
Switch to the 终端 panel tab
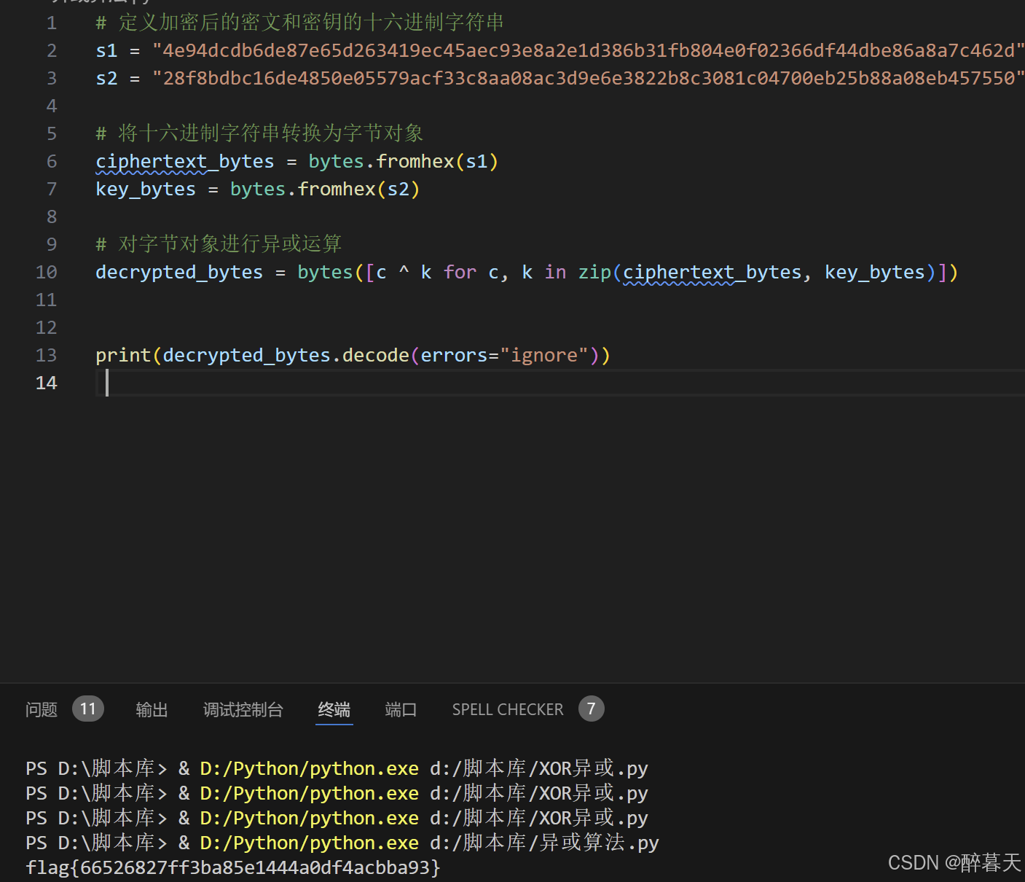point(334,709)
